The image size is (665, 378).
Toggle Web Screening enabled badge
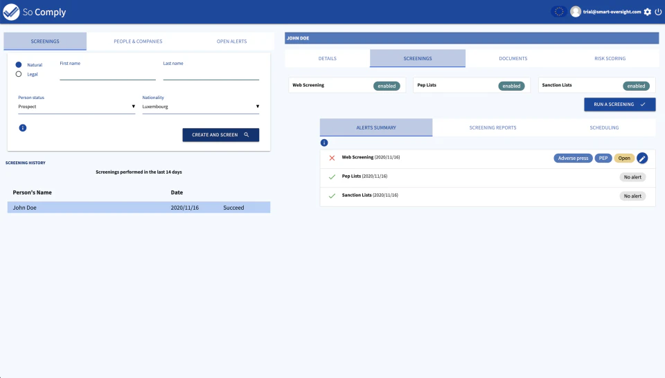point(387,86)
